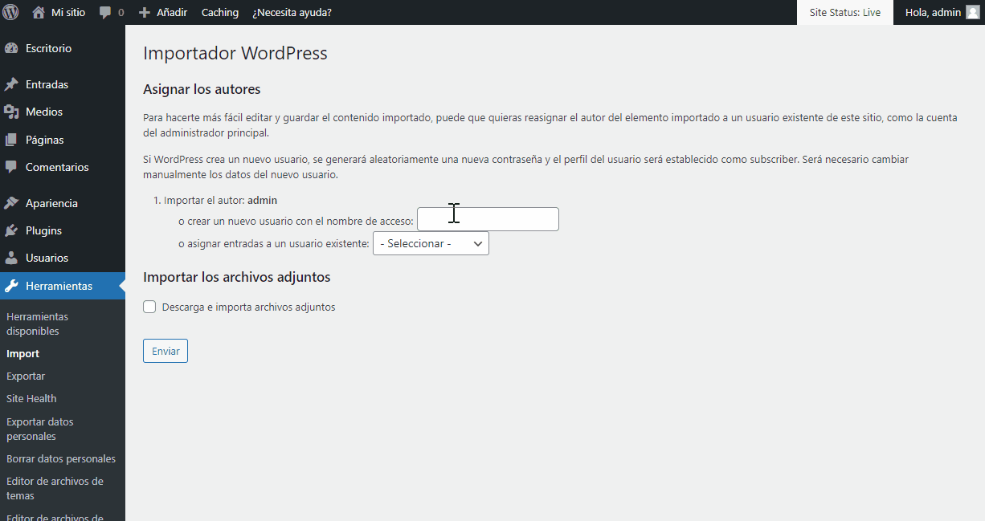Click the Apariencia paintbrush icon
This screenshot has height=521, width=985.
point(11,203)
